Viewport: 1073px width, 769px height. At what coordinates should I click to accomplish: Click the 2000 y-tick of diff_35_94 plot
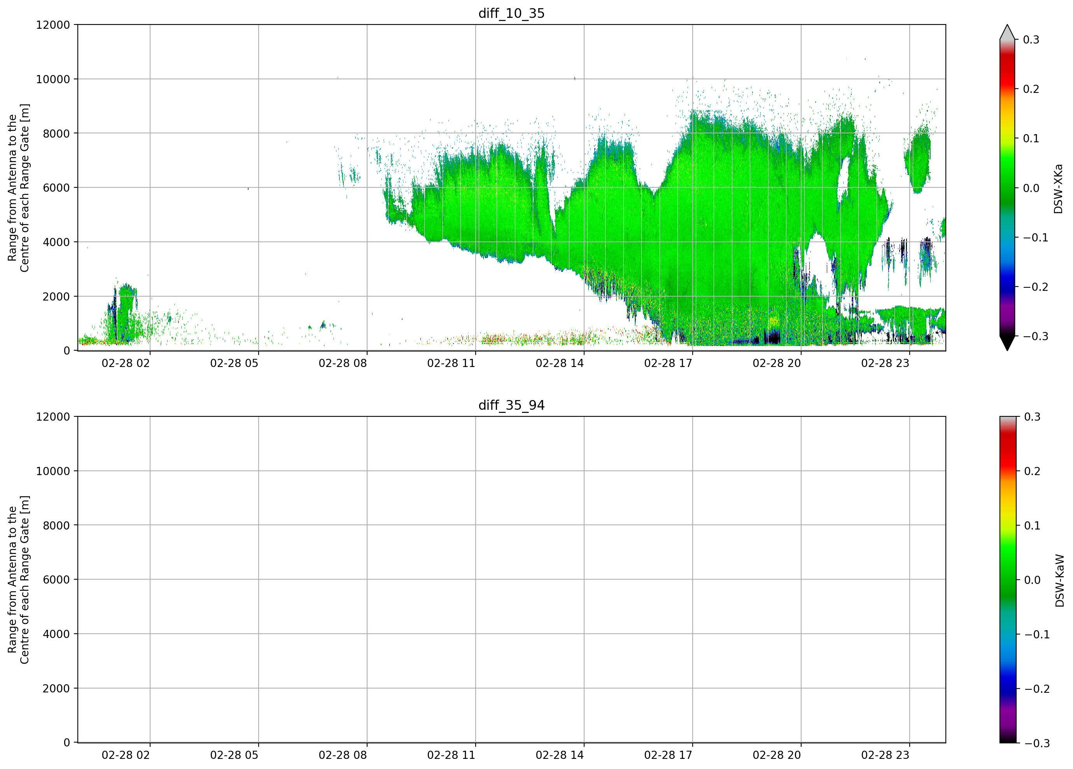tap(56, 688)
